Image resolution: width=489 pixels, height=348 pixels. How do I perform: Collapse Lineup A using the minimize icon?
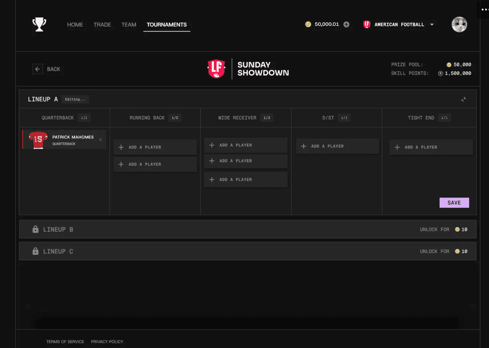pyautogui.click(x=464, y=100)
